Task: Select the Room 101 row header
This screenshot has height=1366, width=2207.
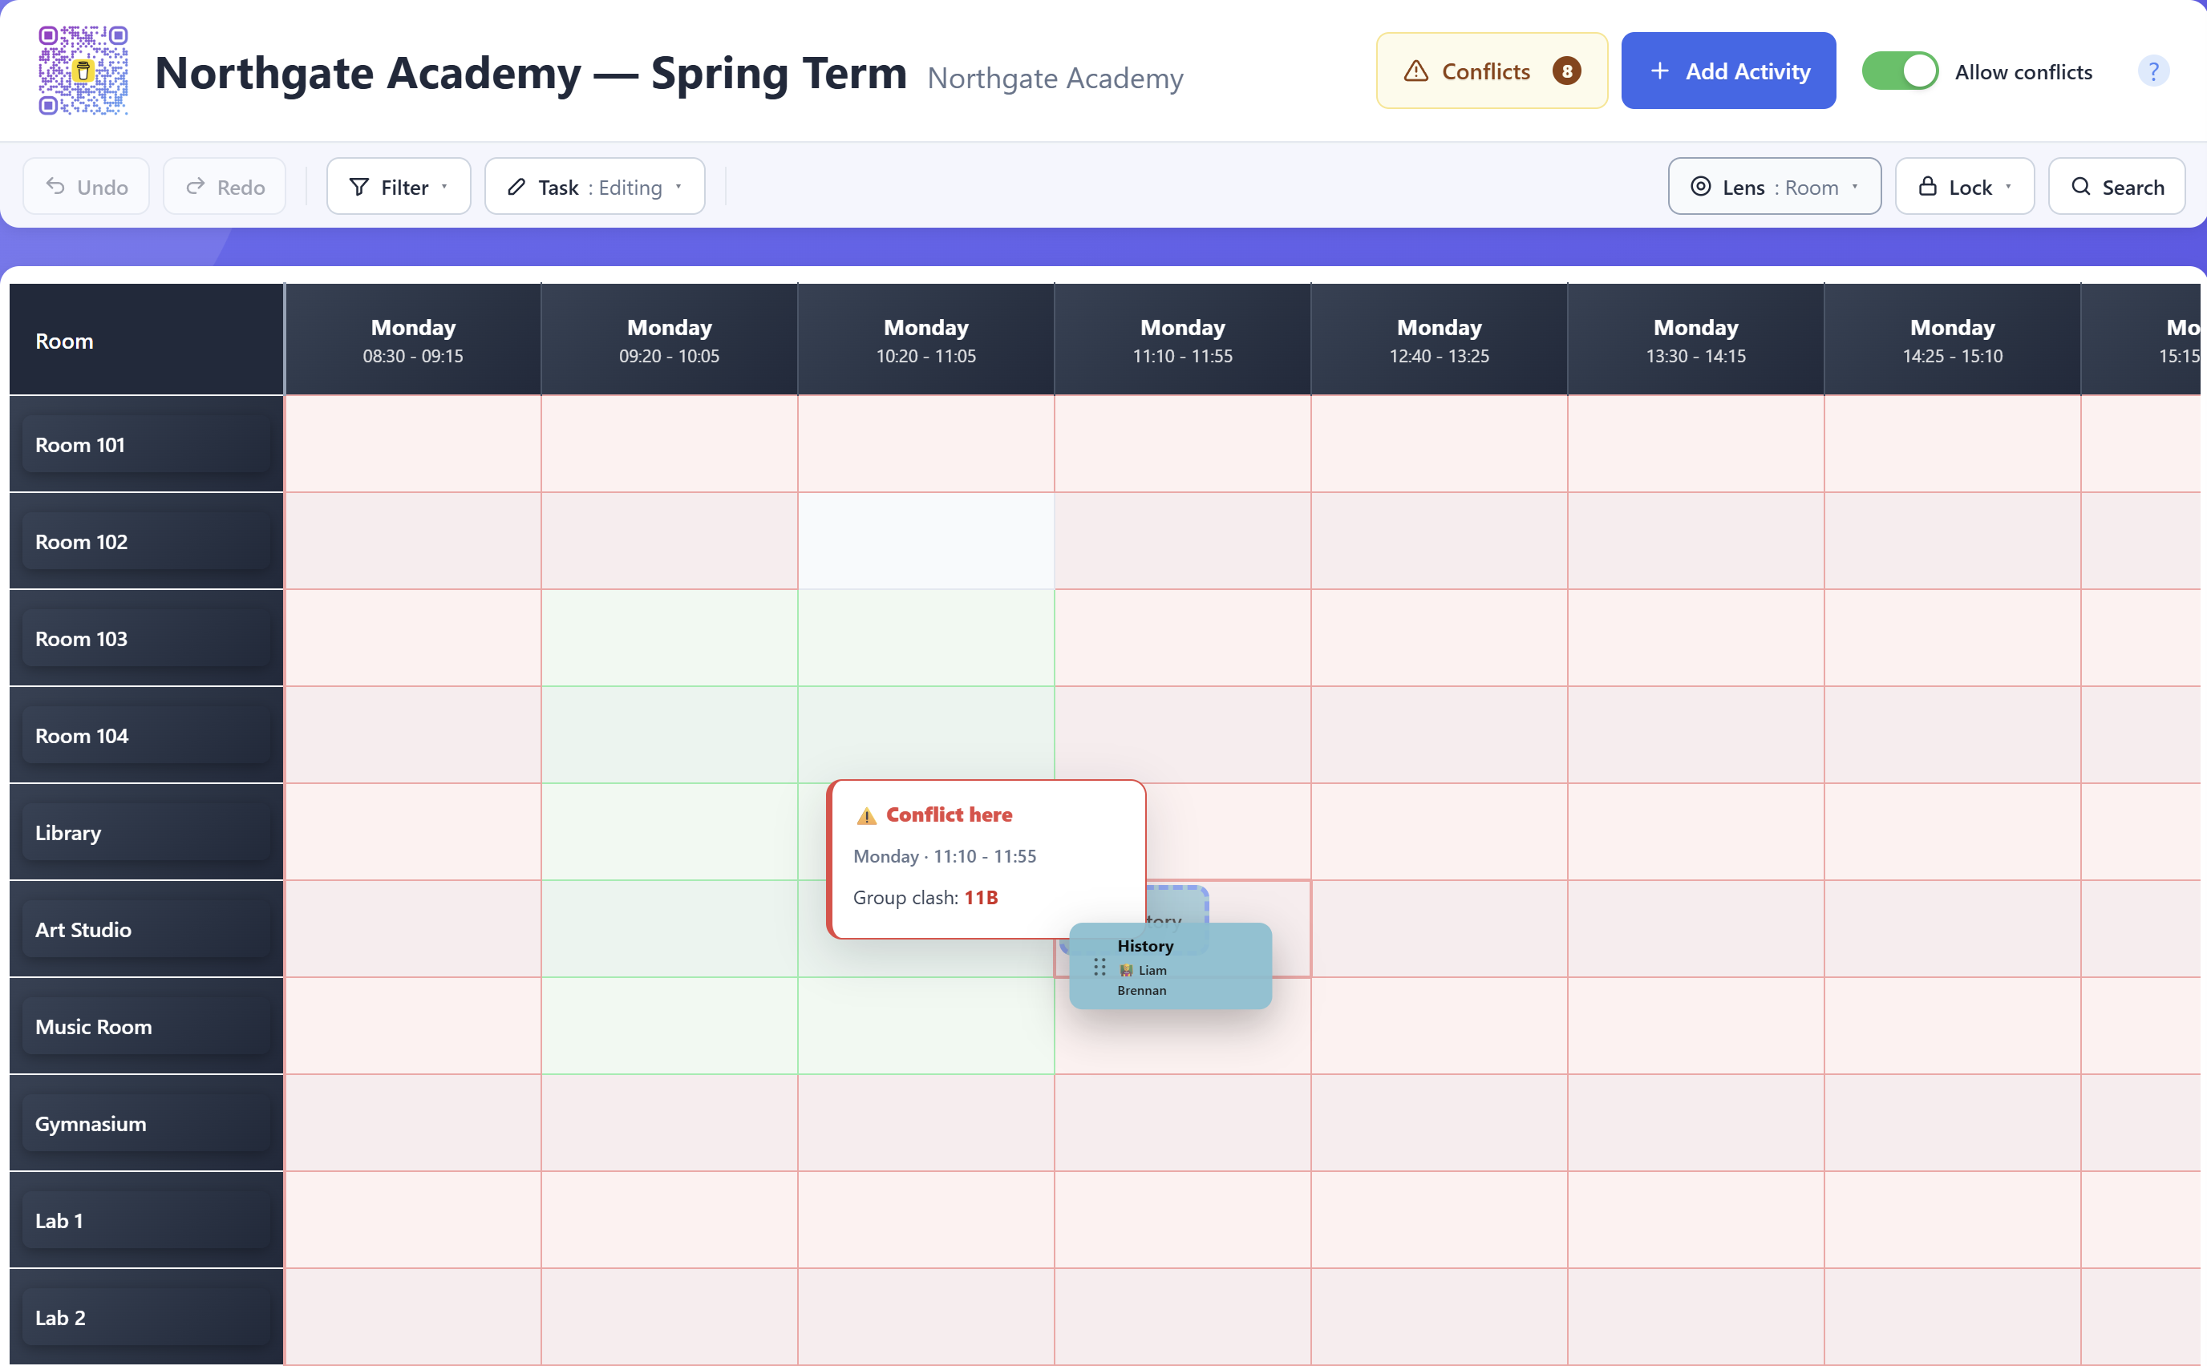Action: pyautogui.click(x=147, y=444)
